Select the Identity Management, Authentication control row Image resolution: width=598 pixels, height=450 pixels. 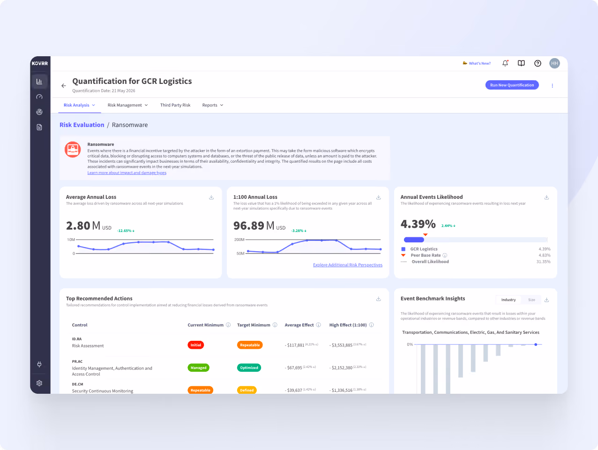click(x=224, y=368)
